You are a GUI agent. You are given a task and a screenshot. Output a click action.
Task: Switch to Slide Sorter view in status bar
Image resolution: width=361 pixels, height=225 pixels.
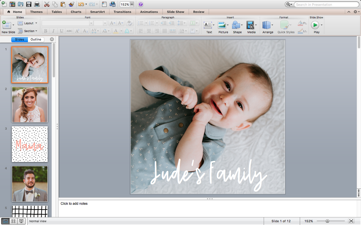[x=13, y=221]
